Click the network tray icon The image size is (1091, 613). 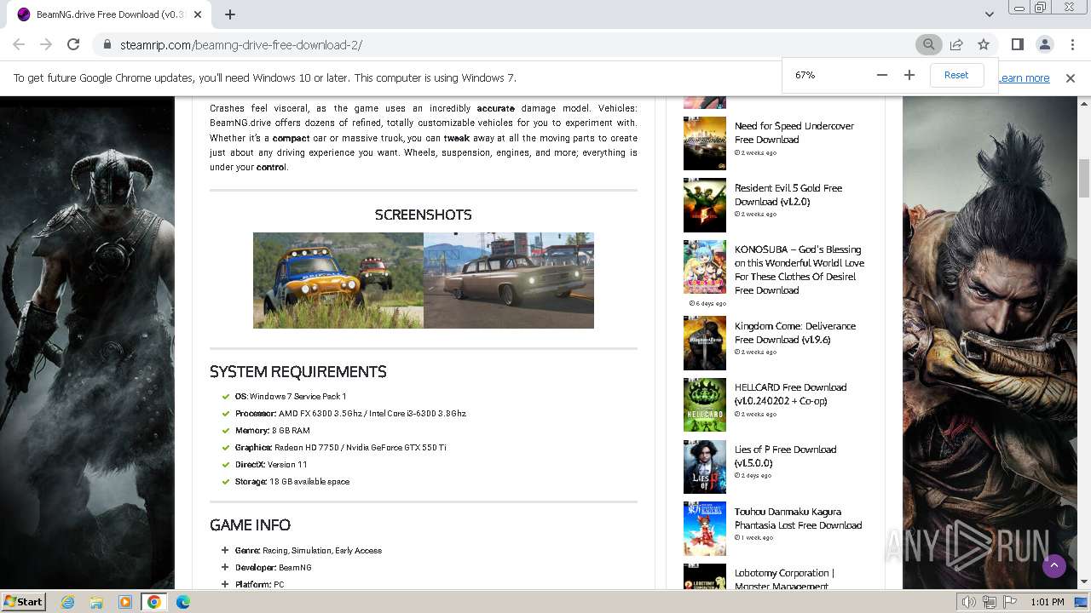(x=990, y=602)
